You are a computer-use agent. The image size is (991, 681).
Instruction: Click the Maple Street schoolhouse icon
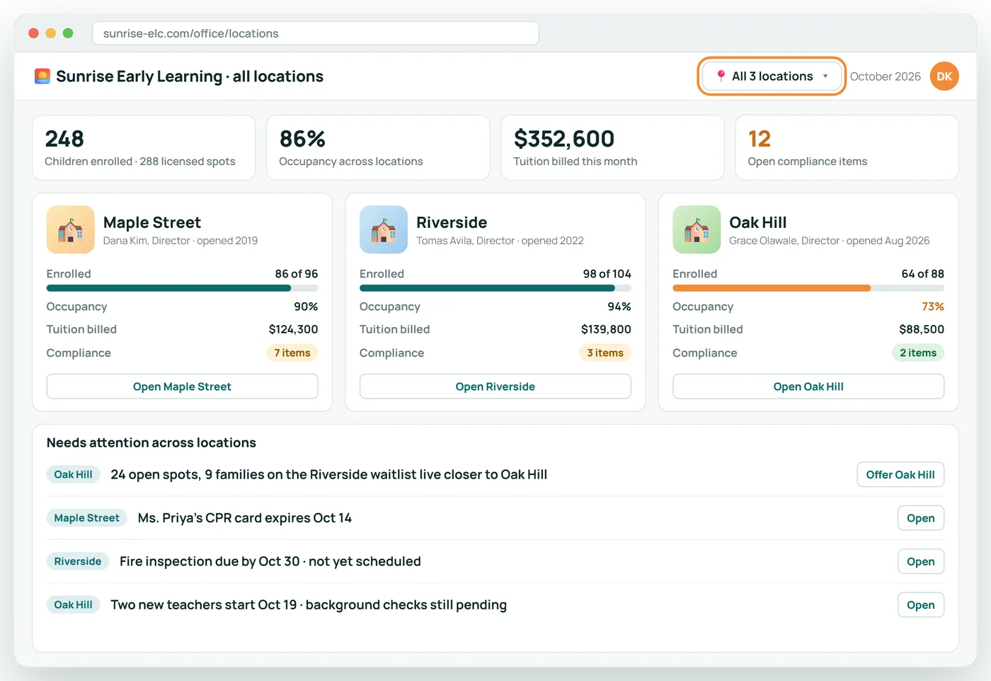pyautogui.click(x=71, y=229)
